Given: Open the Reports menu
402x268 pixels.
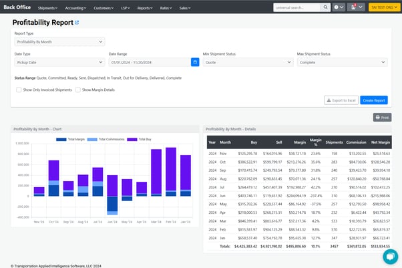Looking at the screenshot, I should tap(145, 8).
